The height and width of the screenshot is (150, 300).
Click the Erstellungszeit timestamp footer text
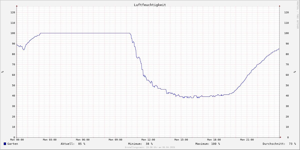tap(150, 147)
